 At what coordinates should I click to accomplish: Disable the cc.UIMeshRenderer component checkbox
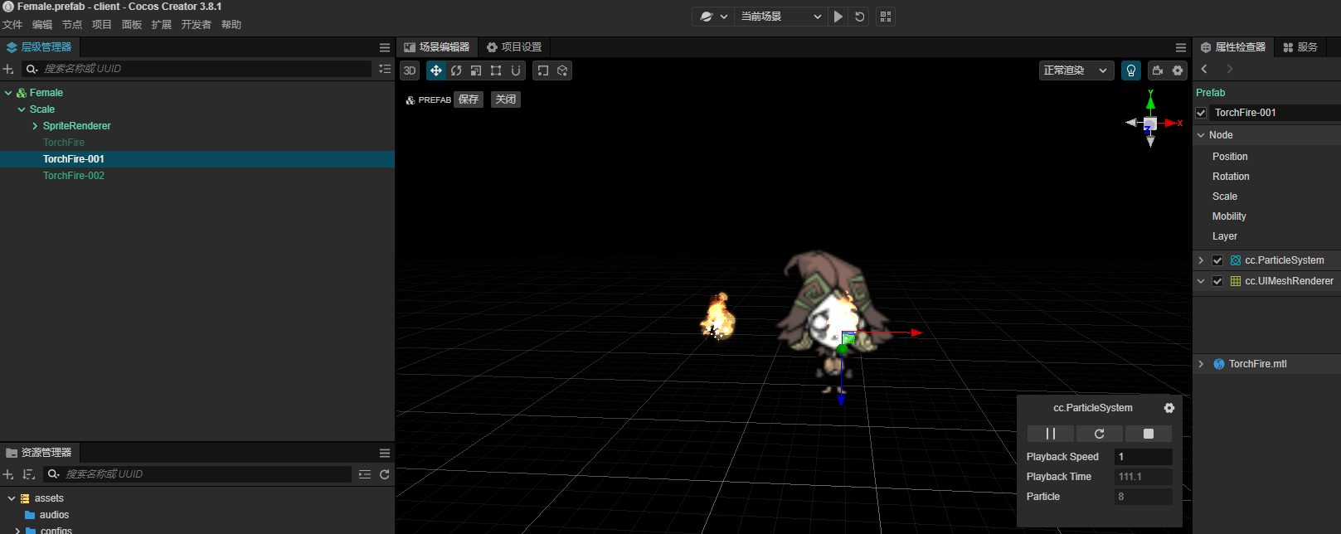1217,281
